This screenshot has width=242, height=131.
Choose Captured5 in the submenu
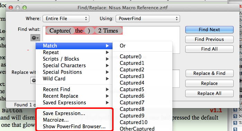(132, 89)
